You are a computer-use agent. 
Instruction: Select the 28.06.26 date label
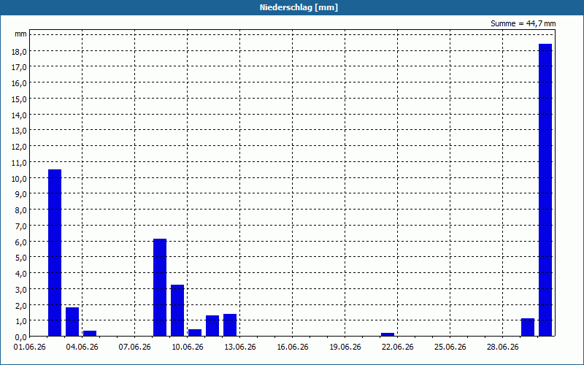click(x=502, y=347)
